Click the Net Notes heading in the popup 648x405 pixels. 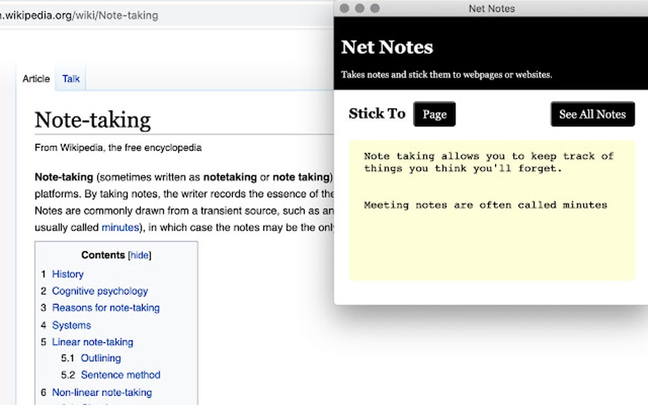click(387, 47)
